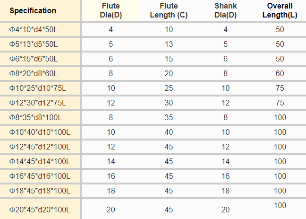The height and width of the screenshot is (219, 306).
Task: Select the Φ4*10*d4*50L specification cell
Action: pyautogui.click(x=33, y=30)
